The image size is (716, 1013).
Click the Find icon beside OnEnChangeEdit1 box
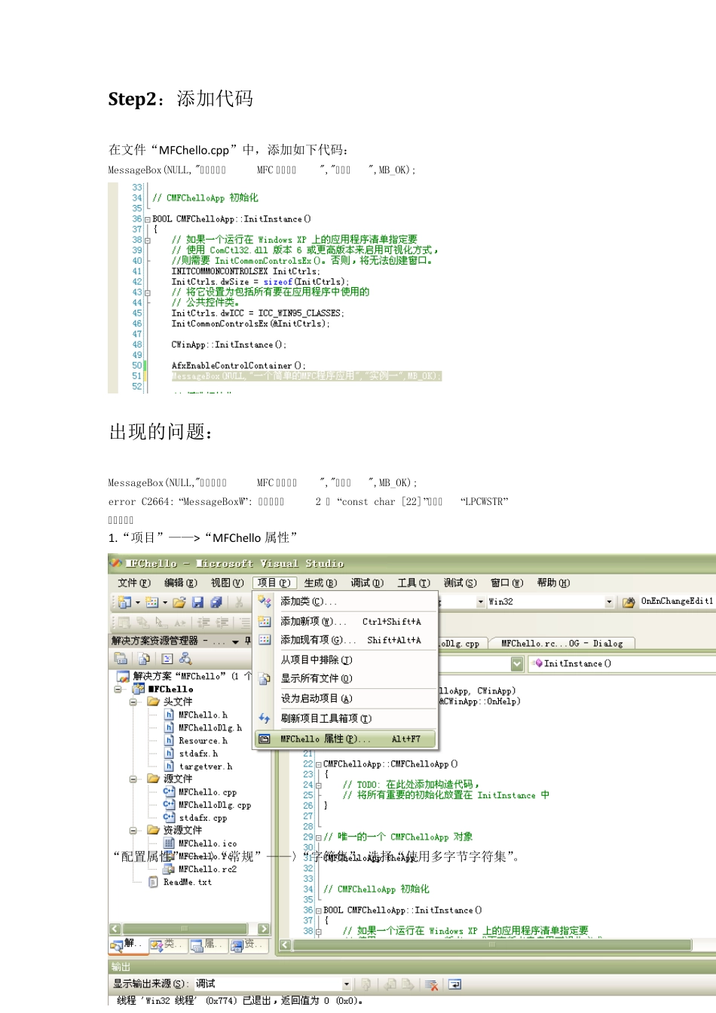click(629, 602)
